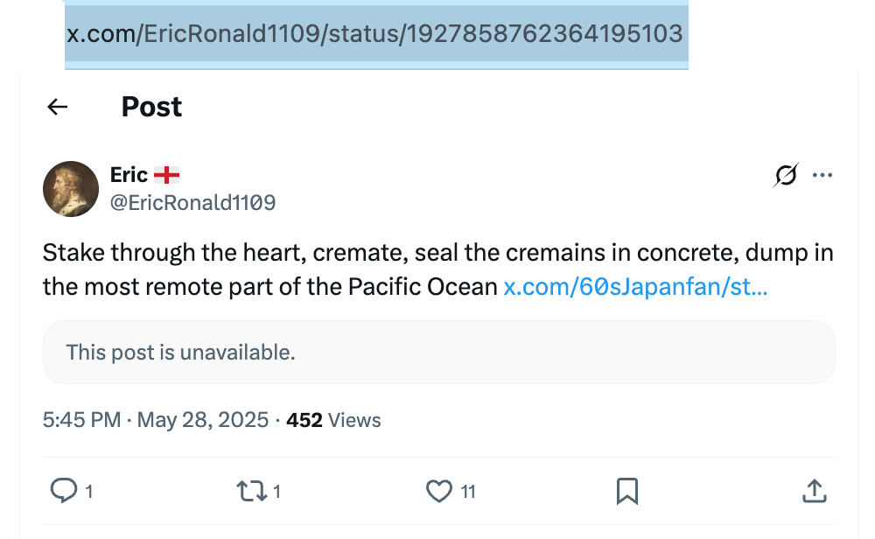
Task: Open the x.com/60sJapanfan link
Action: [x=635, y=287]
